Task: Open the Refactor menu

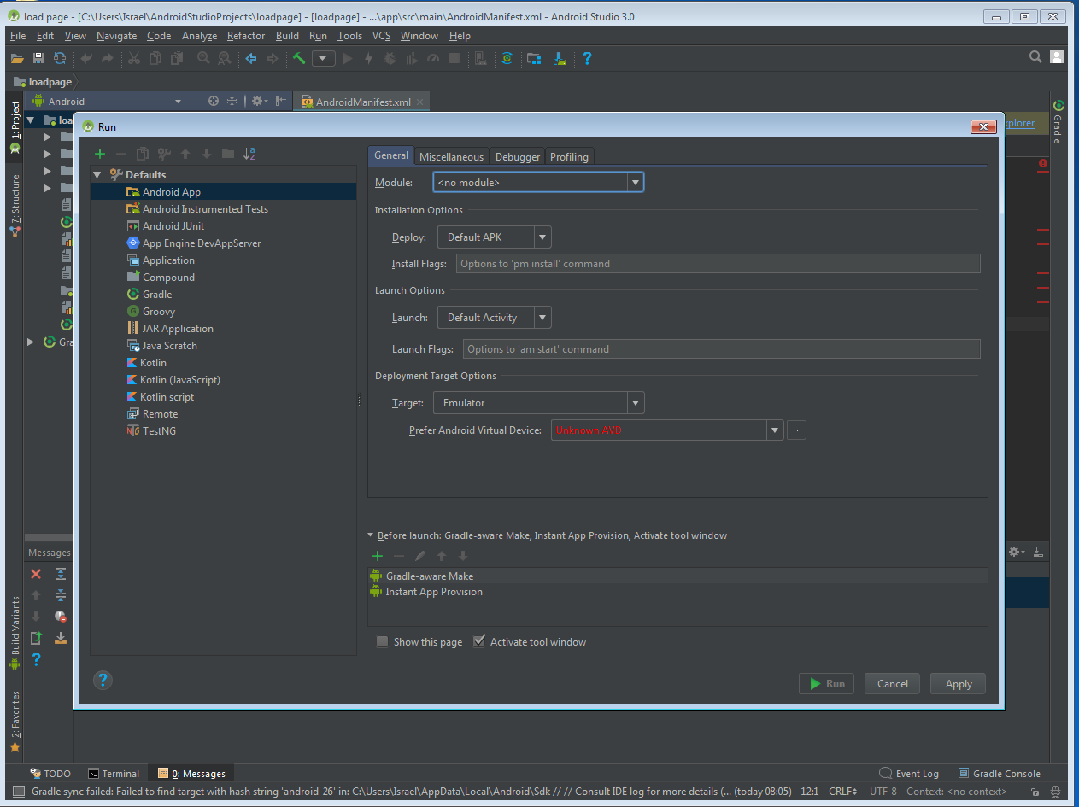Action: (x=246, y=36)
